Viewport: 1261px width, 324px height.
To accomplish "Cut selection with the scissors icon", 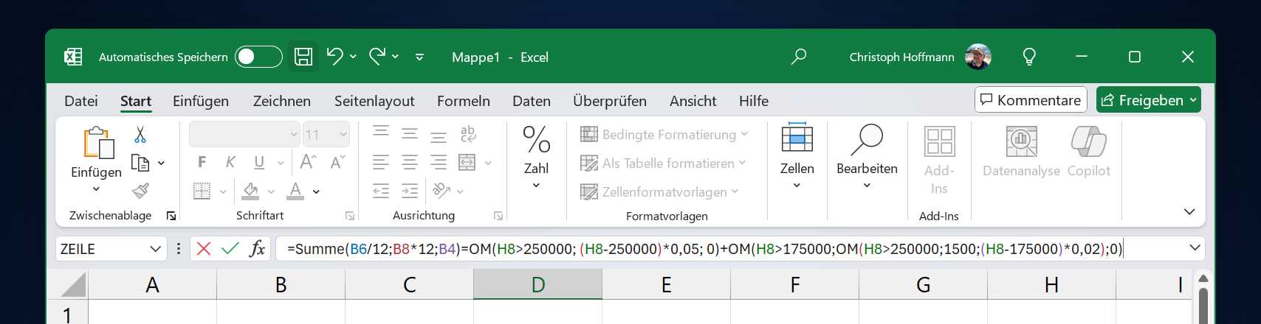I will pos(140,134).
